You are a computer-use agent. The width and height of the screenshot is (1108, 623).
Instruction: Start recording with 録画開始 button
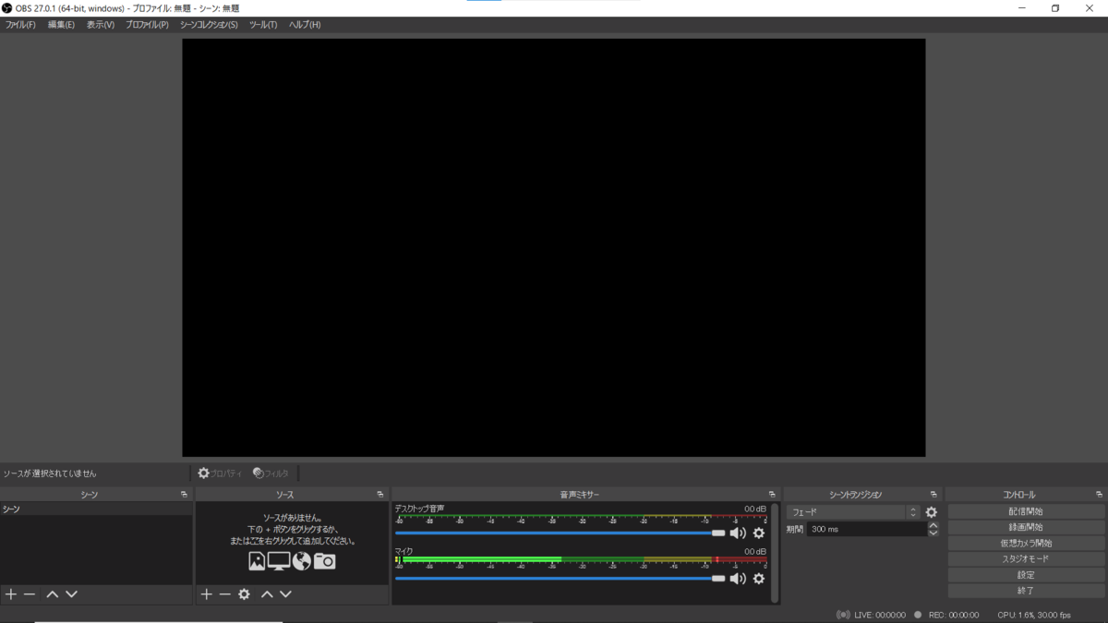(x=1026, y=527)
